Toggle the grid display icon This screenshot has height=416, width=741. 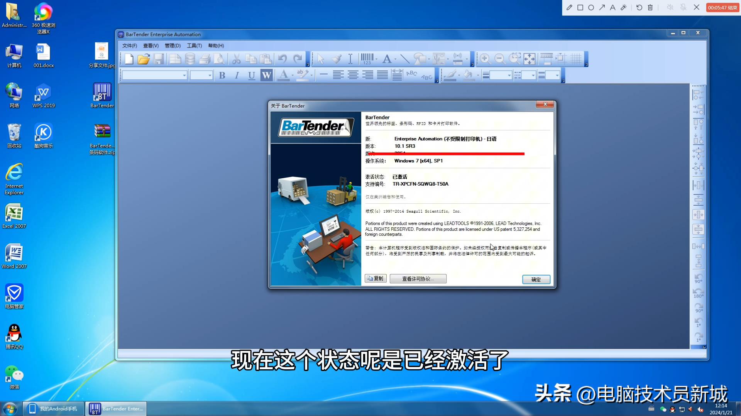pyautogui.click(x=576, y=59)
